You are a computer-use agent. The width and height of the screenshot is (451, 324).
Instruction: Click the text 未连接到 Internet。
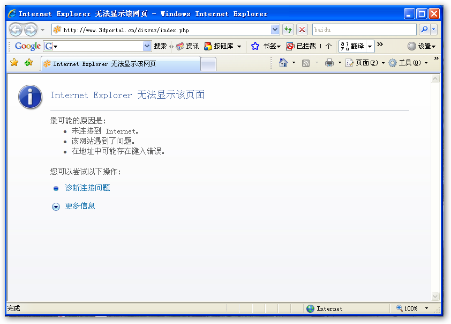[x=104, y=131]
